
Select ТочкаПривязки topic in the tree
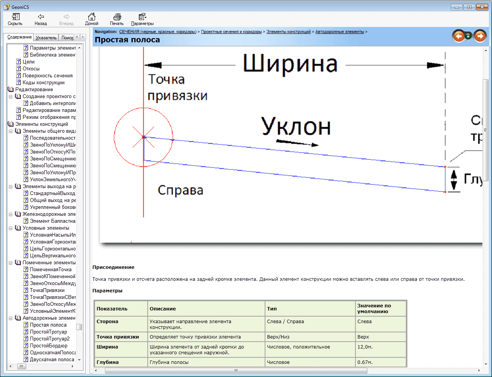pos(47,290)
